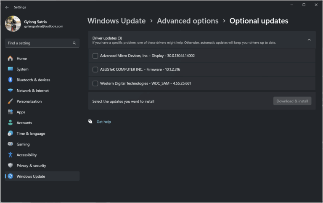323x203 pixels.
Task: Click the Accounts person icon
Action: click(10, 123)
